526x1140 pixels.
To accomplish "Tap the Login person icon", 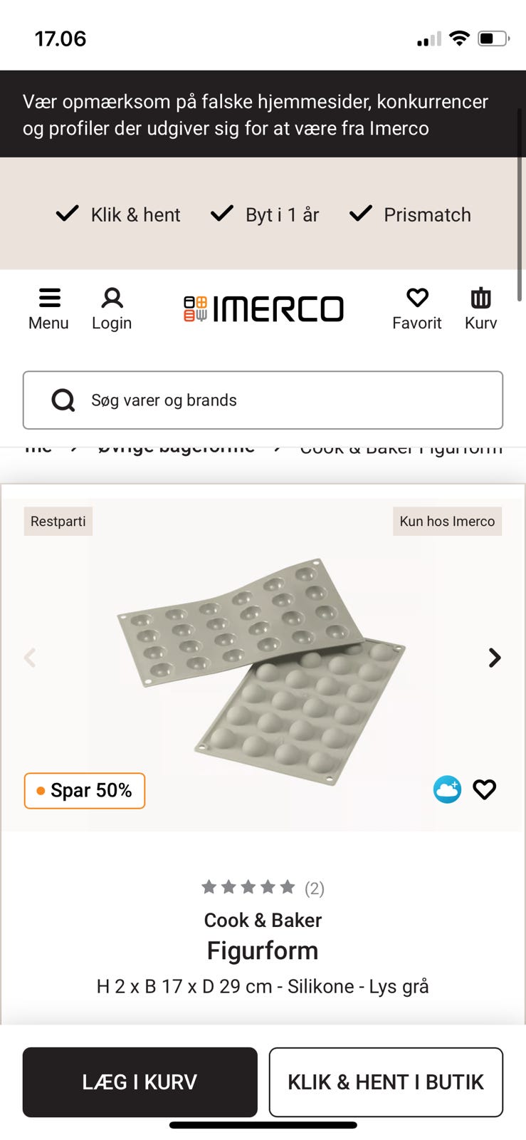I will point(112,299).
